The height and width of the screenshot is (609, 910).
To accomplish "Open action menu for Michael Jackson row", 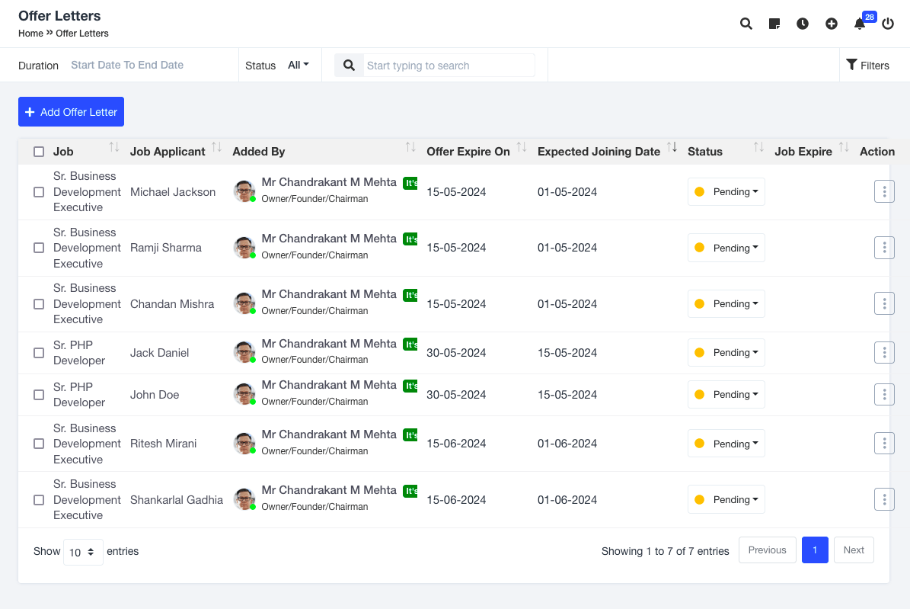I will tap(883, 192).
